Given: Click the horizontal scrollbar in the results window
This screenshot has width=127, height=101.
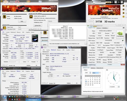Looking at the screenshot, I should tap(68, 40).
